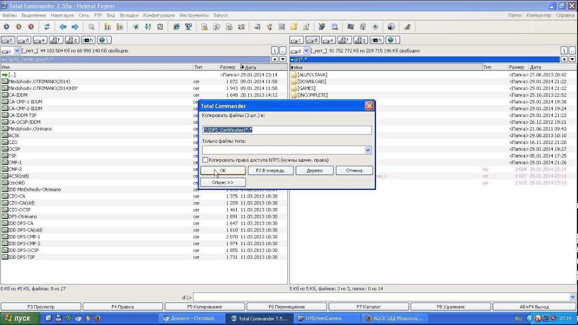Viewport: 578px width, 325px height.
Task: Go back with the left arrow icon
Action: [63, 27]
